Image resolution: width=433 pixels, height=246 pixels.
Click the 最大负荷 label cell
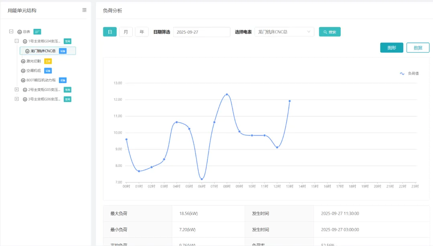coord(138,214)
